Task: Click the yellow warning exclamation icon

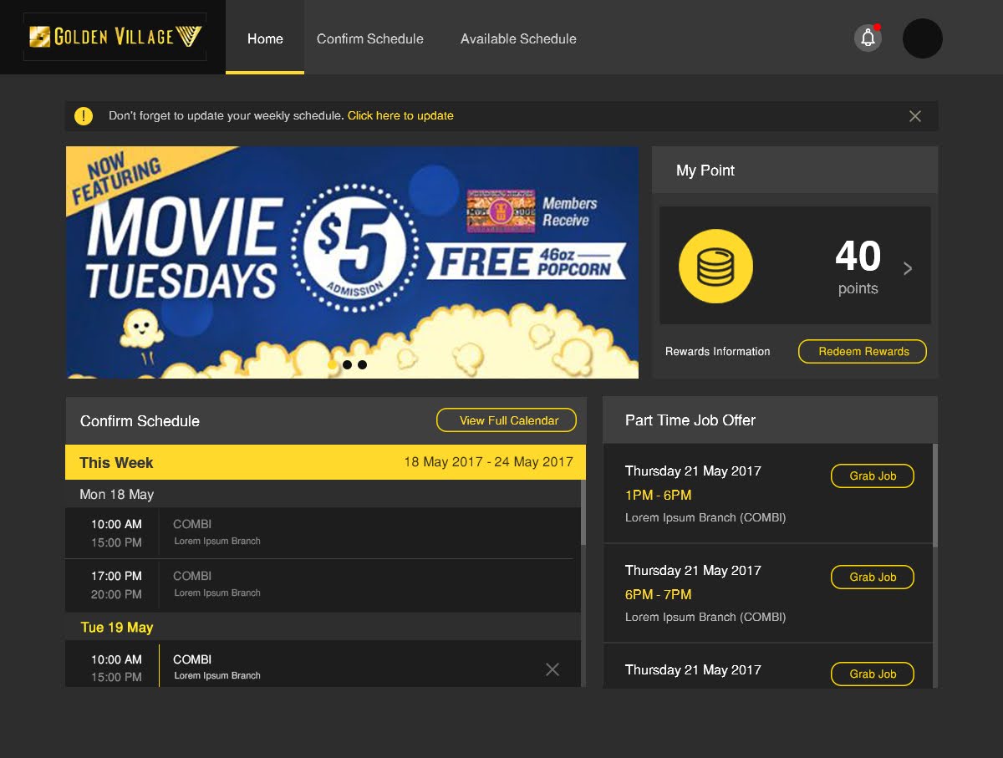Action: coord(84,116)
